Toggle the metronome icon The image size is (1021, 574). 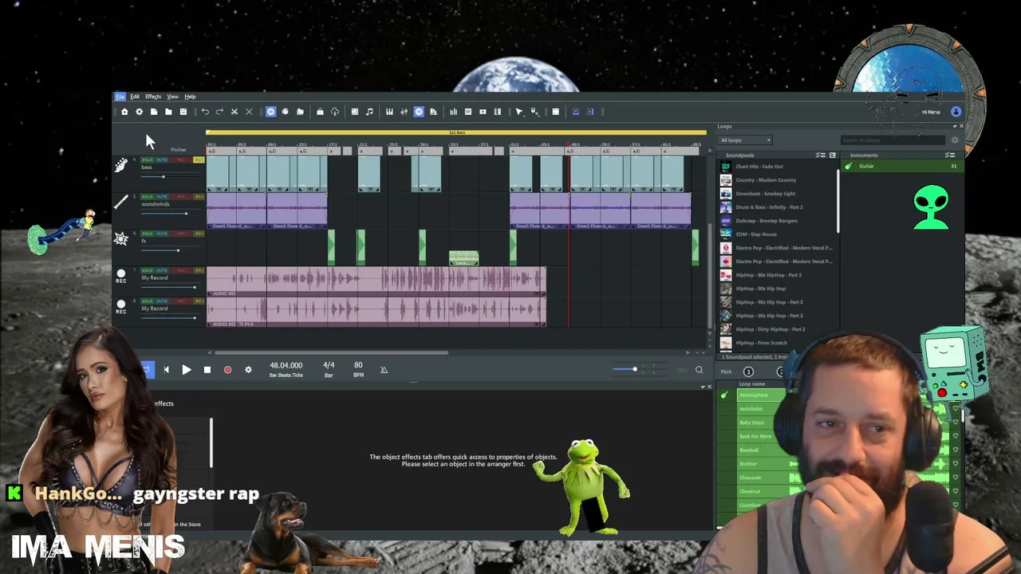coord(384,370)
